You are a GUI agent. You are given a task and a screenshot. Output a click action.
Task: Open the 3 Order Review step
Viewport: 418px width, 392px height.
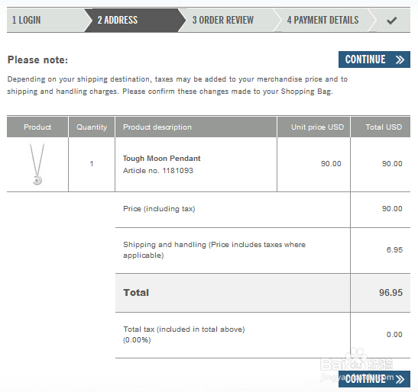coord(223,21)
